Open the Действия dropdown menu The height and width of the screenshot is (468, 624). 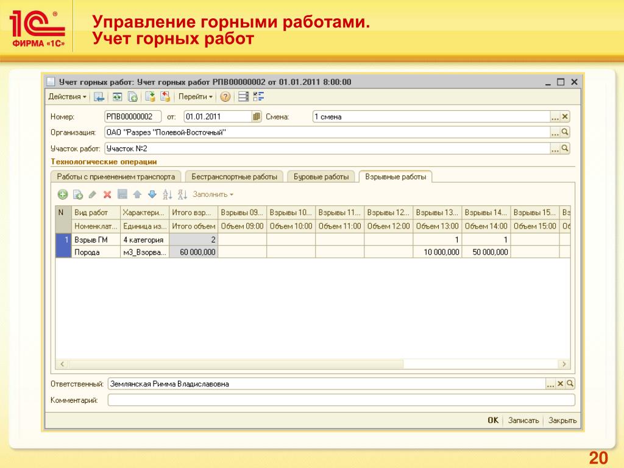67,97
